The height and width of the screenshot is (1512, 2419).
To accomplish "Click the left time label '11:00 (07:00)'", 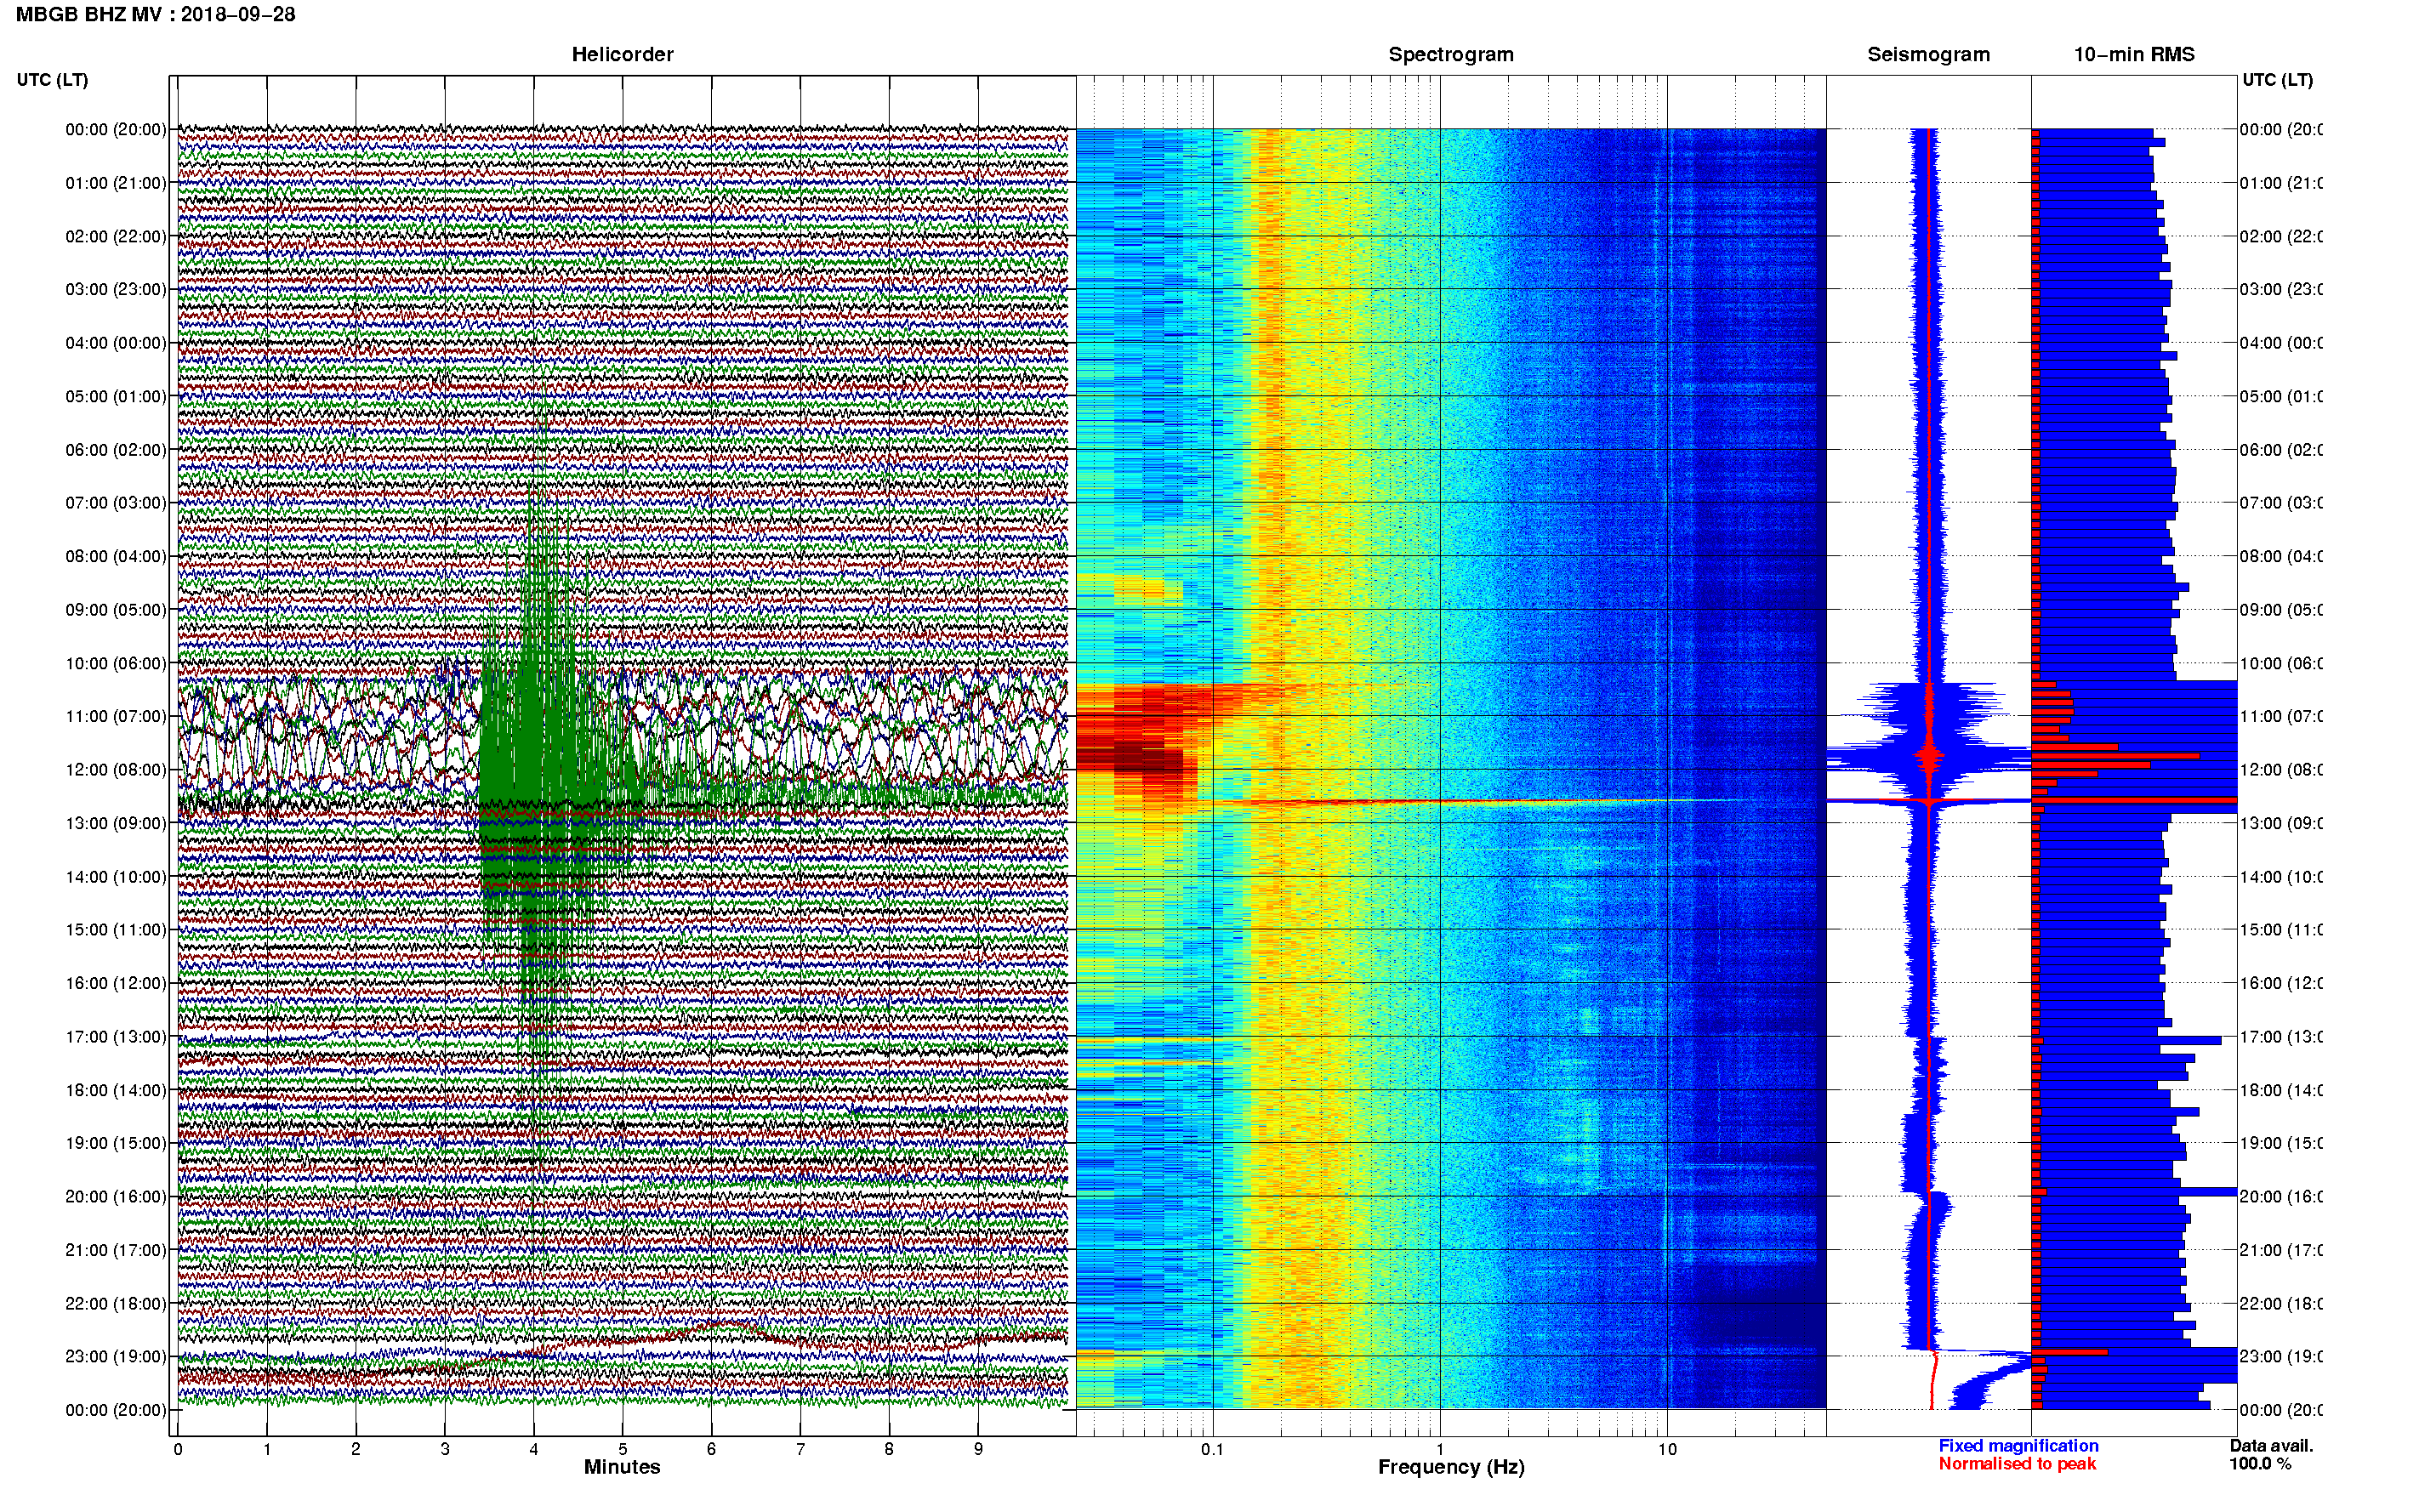I will (116, 716).
